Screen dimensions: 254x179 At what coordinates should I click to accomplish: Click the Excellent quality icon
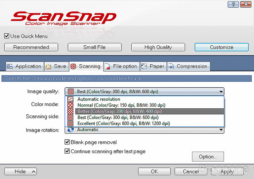[x=70, y=123]
